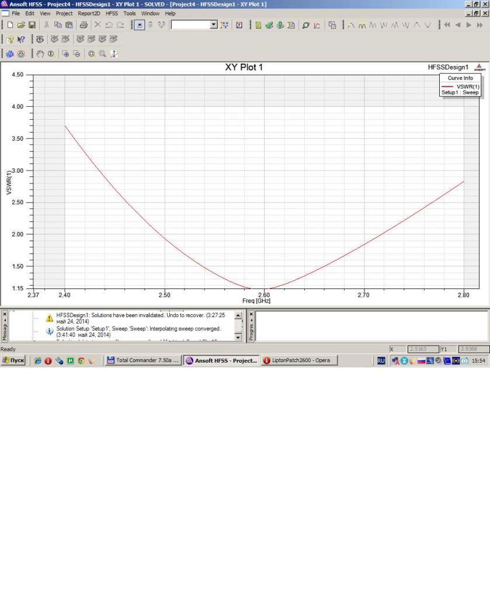Click the Print icon
The width and height of the screenshot is (490, 598).
coord(84,25)
